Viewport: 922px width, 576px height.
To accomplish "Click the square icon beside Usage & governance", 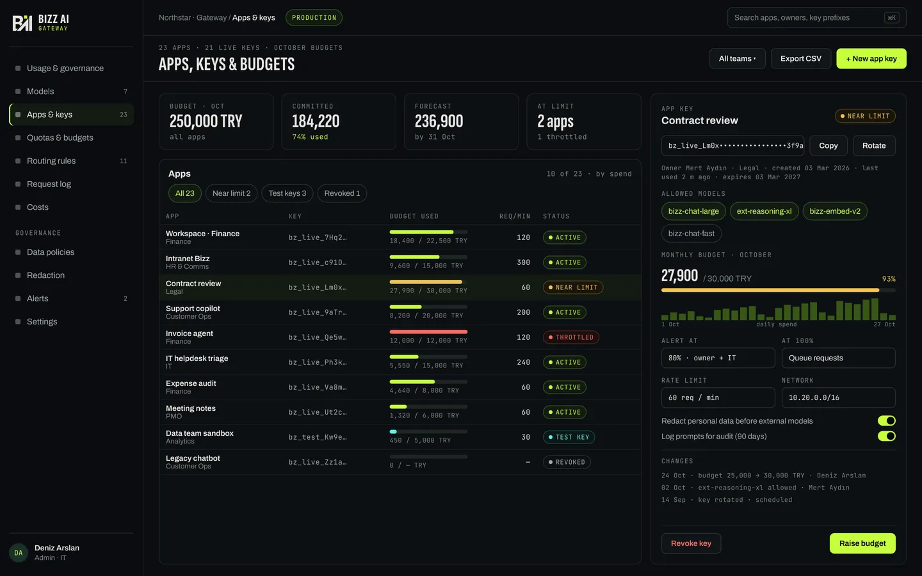I will click(x=18, y=68).
